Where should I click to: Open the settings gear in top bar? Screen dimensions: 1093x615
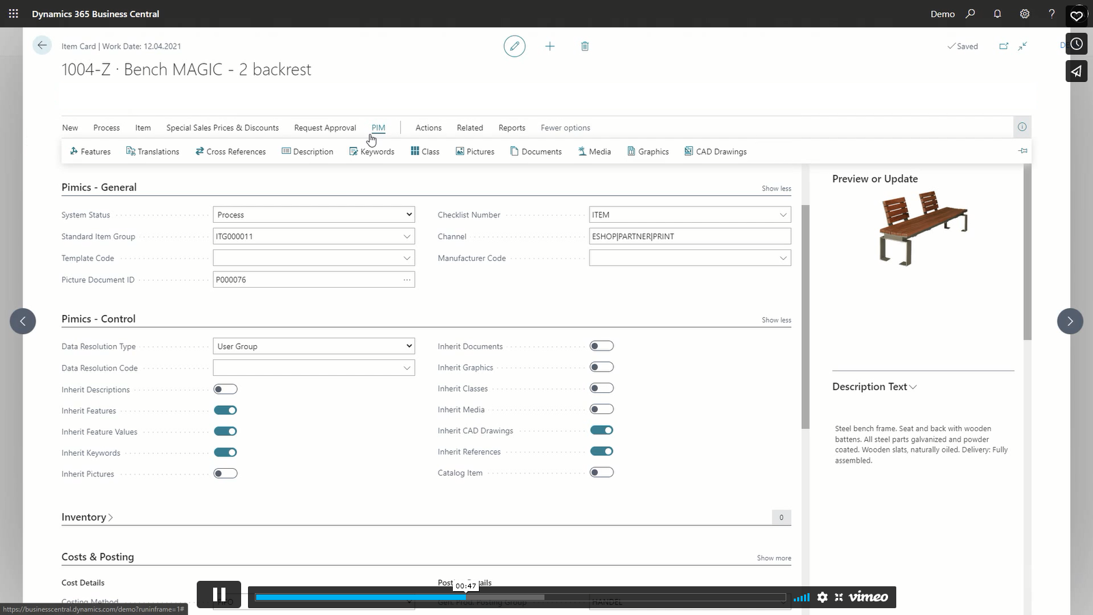tap(1025, 14)
